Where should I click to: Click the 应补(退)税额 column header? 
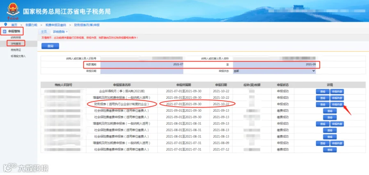[252, 85]
